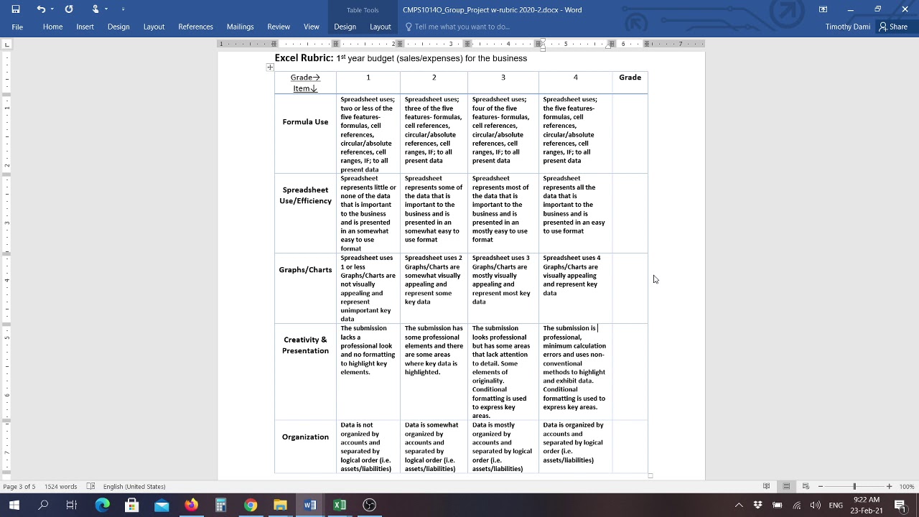Toggle Touch/Mouse mode icon

[x=95, y=9]
